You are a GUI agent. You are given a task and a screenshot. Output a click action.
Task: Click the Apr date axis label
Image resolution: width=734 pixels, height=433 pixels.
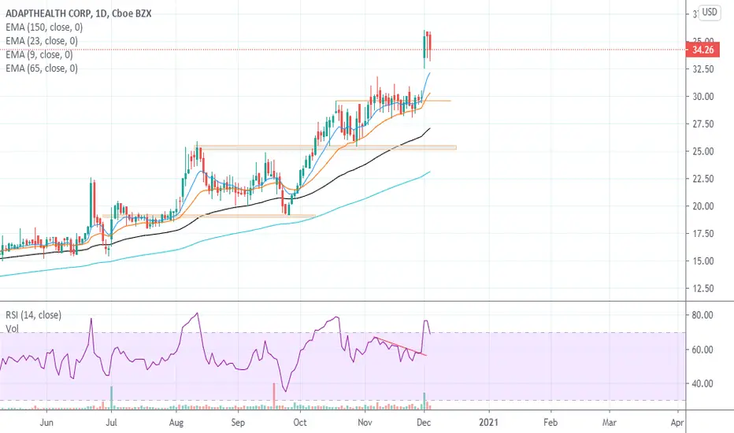677,422
